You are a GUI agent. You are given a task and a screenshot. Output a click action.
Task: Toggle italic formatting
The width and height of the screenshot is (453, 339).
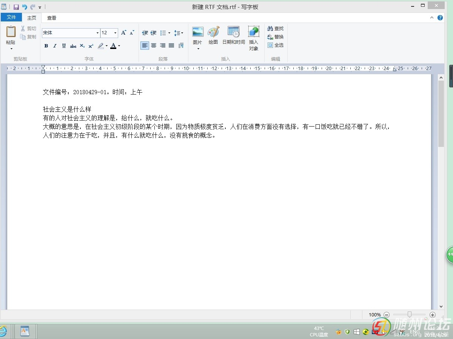pyautogui.click(x=55, y=46)
